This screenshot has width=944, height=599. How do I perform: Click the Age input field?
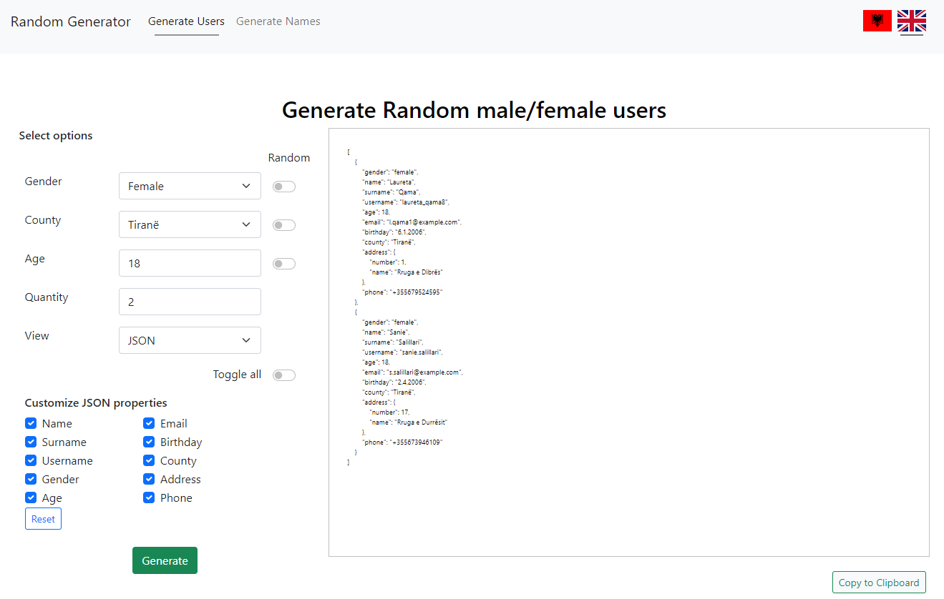[x=190, y=263]
